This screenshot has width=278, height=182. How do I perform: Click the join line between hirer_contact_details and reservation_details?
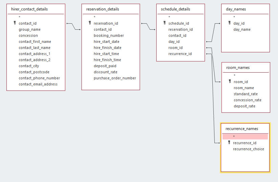(x=73, y=26)
